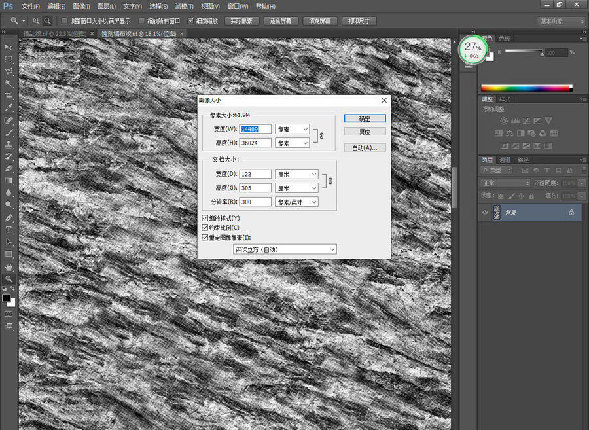Viewport: 589px width, 430px height.
Task: Click 复位 button in Image Size dialog
Action: (x=365, y=132)
